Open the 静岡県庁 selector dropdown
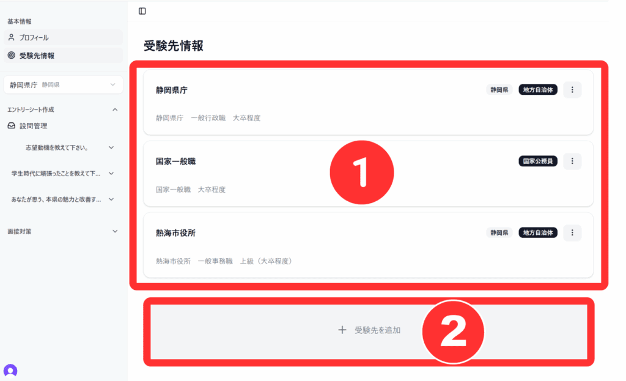This screenshot has height=381, width=626. 63,84
